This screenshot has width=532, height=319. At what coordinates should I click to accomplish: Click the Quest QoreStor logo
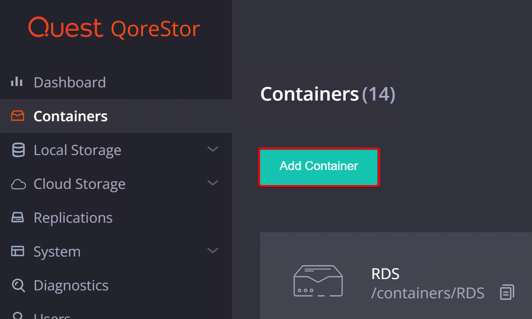coord(114,28)
